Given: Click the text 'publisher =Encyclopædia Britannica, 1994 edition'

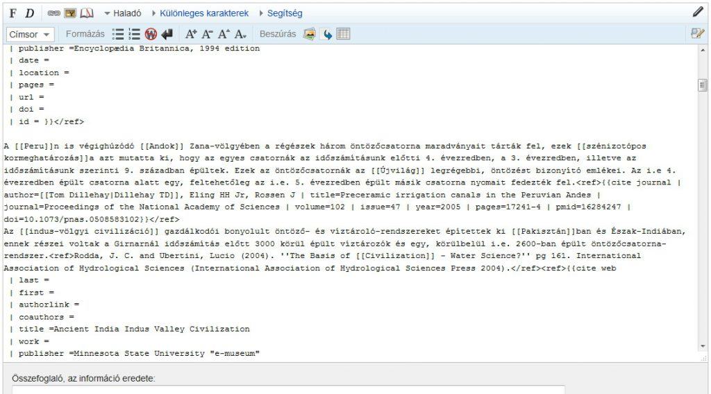Looking at the screenshot, I should 139,49.
